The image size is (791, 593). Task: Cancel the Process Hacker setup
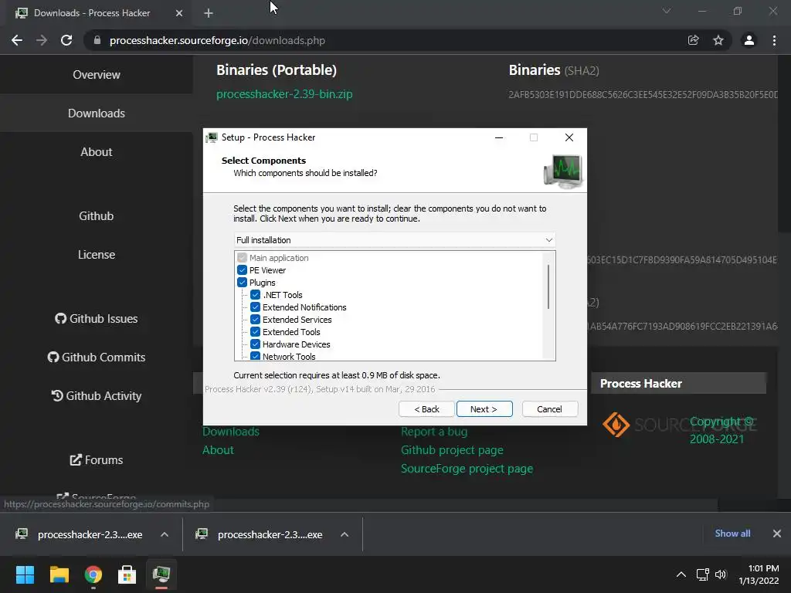[550, 409]
